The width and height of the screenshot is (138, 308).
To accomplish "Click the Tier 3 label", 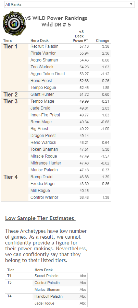I will click(10, 102).
